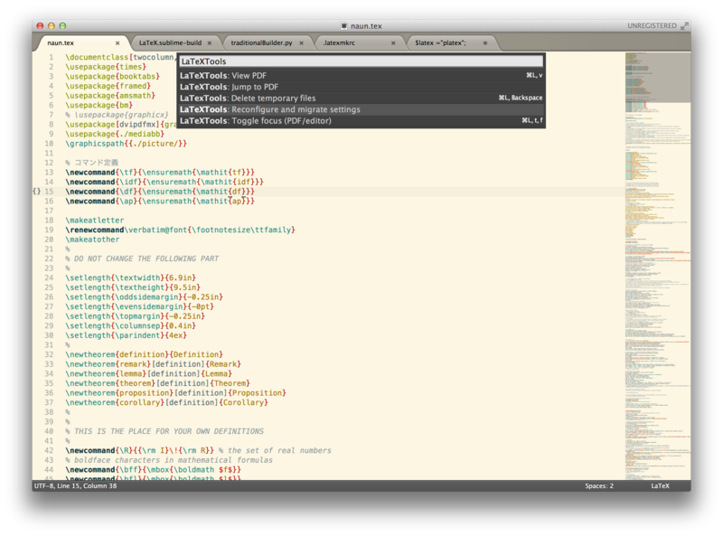Click the \newtheorem{proposition} line

point(175,393)
